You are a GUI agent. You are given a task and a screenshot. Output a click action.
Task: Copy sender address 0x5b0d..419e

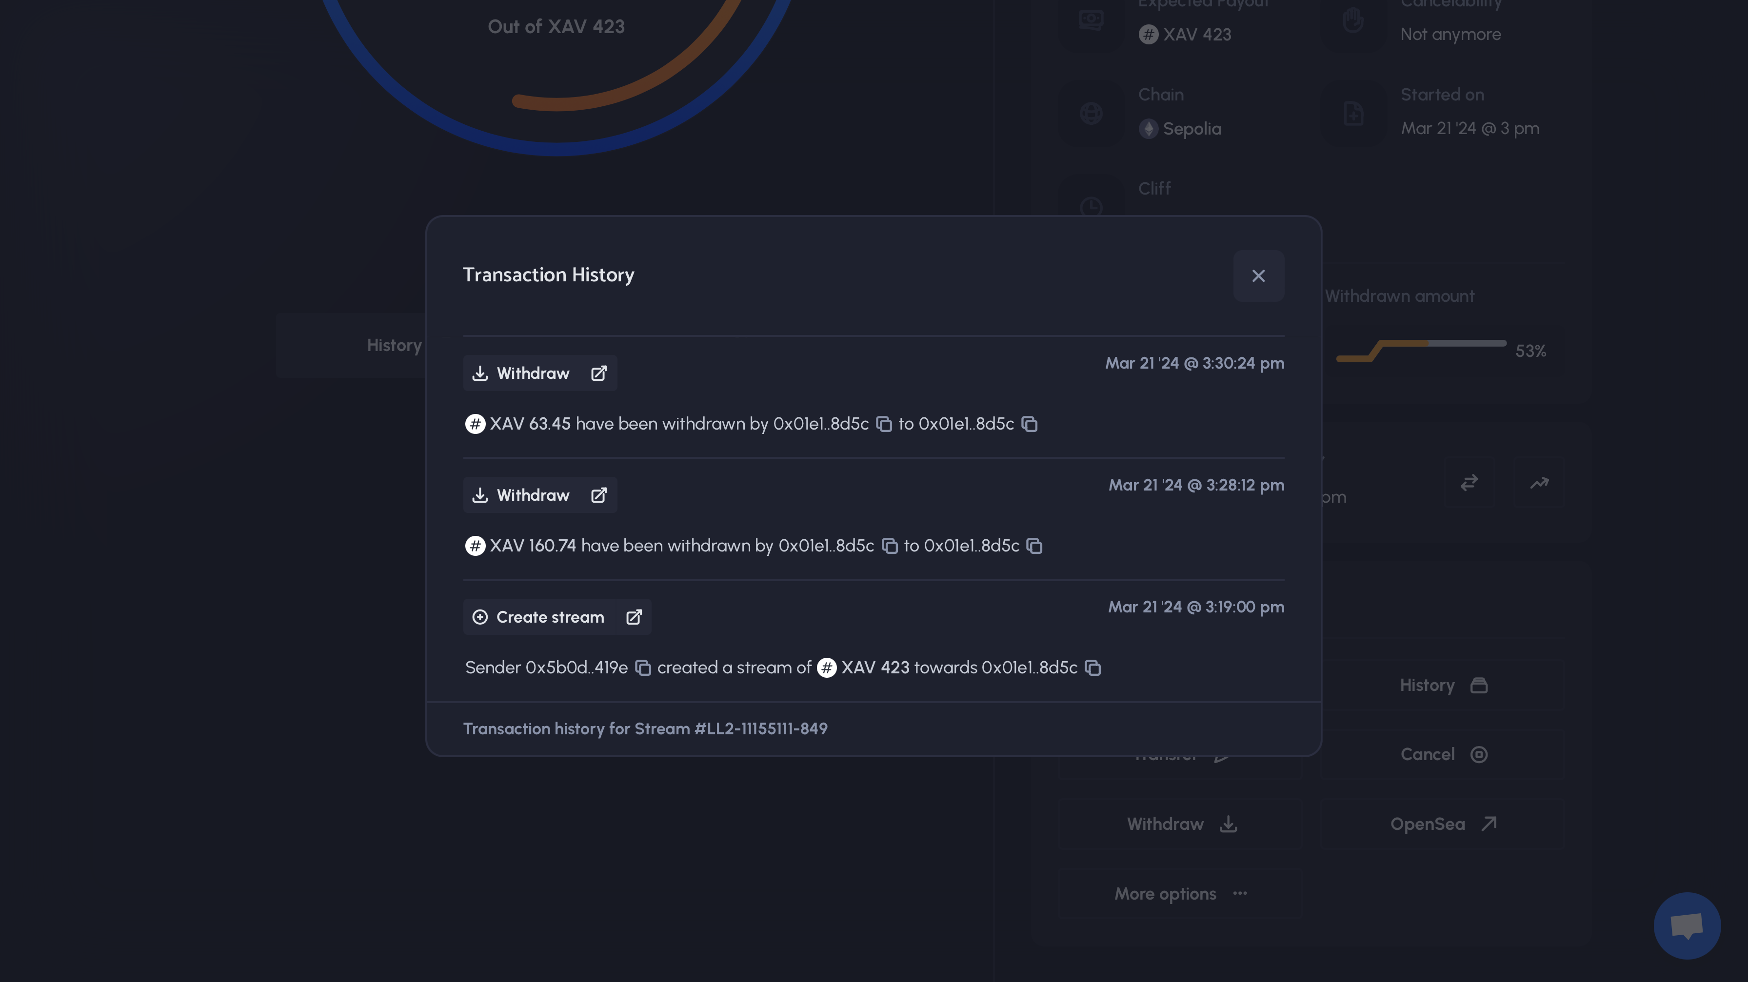click(643, 668)
